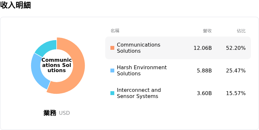Click the 12.06B revenue value
This screenshot has height=130, width=259.
point(203,48)
